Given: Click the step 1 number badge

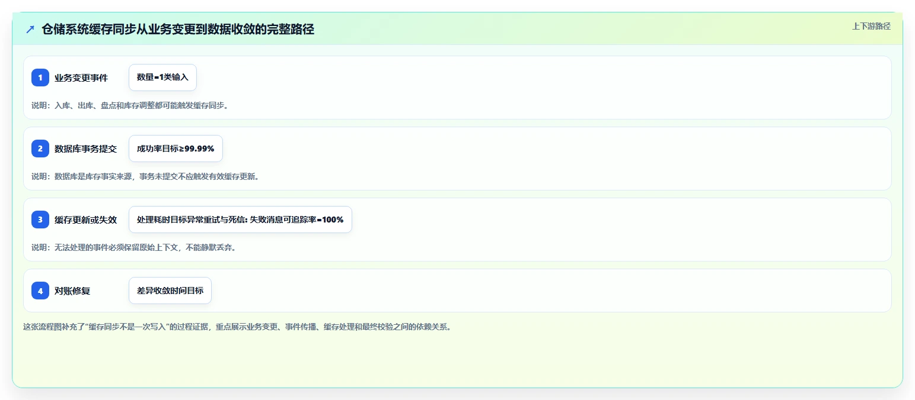Looking at the screenshot, I should click(x=40, y=78).
